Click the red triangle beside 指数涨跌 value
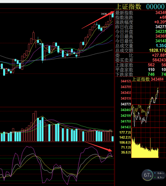166x186 pixels. pyautogui.click(x=161, y=17)
